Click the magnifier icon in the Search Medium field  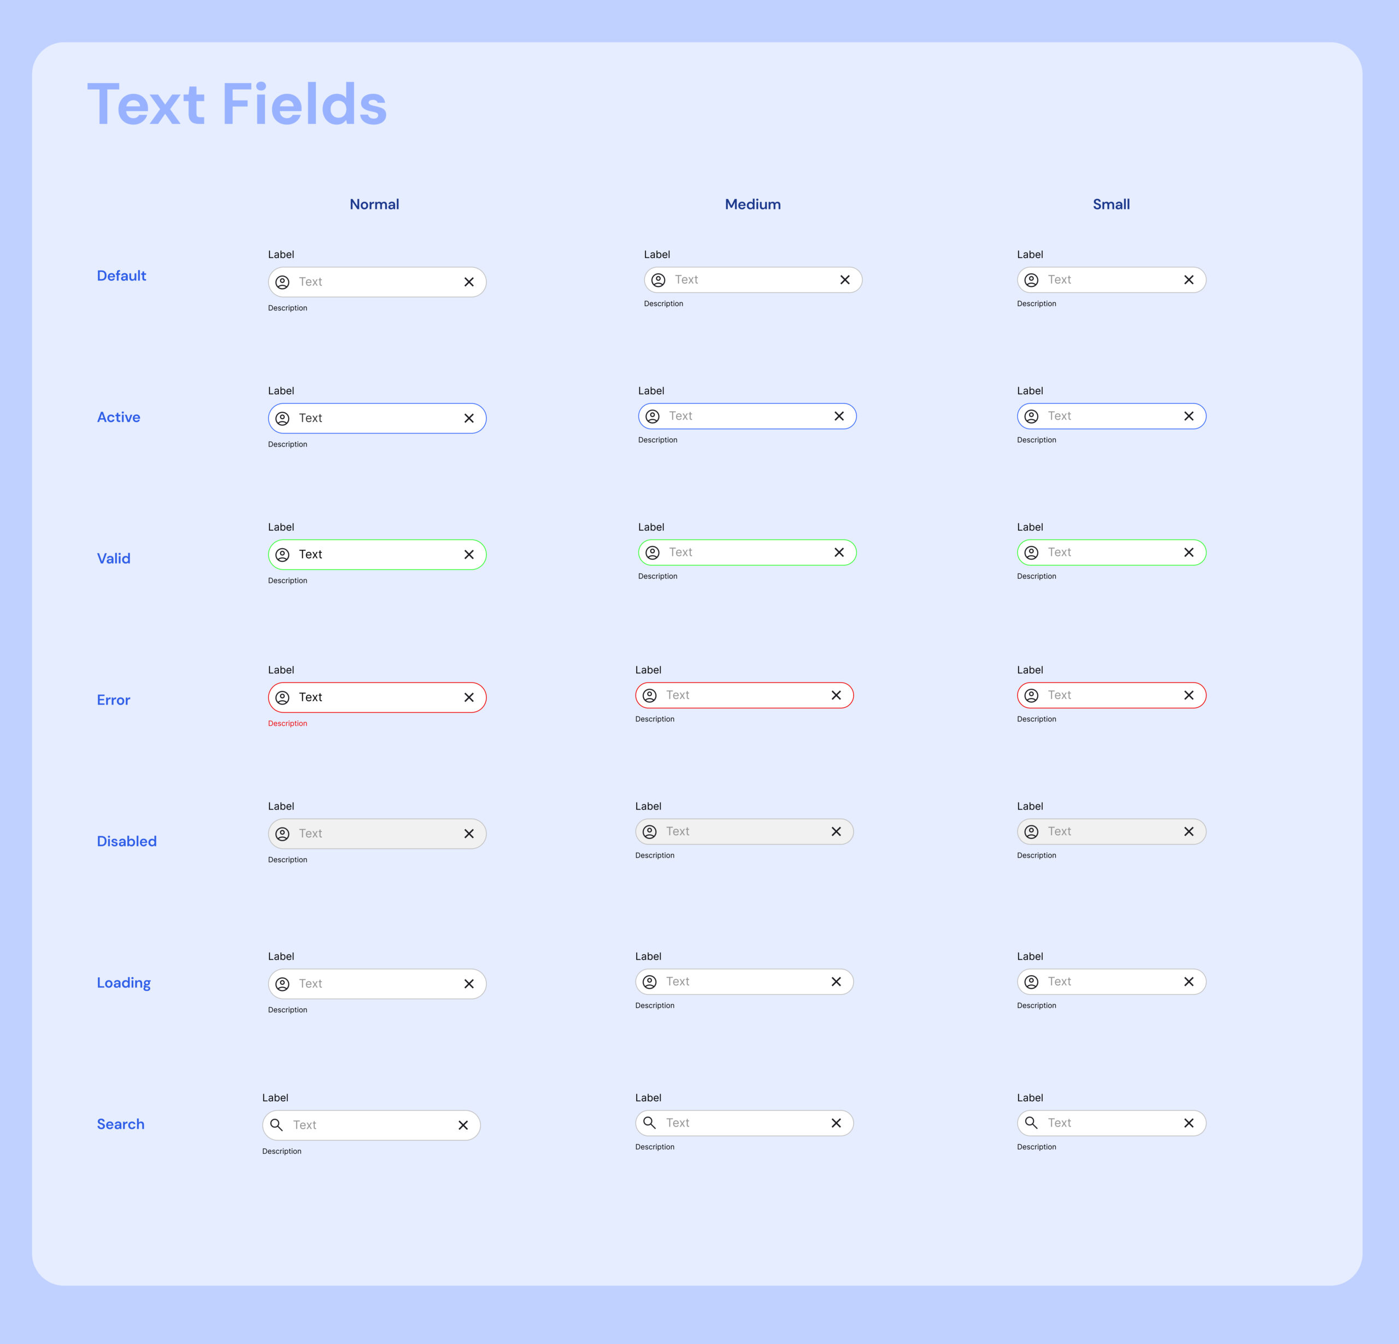point(650,1123)
